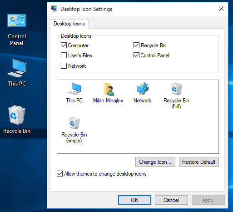Screen dimensions: 233x212
Task: Click the Restore Default button
Action: (199, 162)
